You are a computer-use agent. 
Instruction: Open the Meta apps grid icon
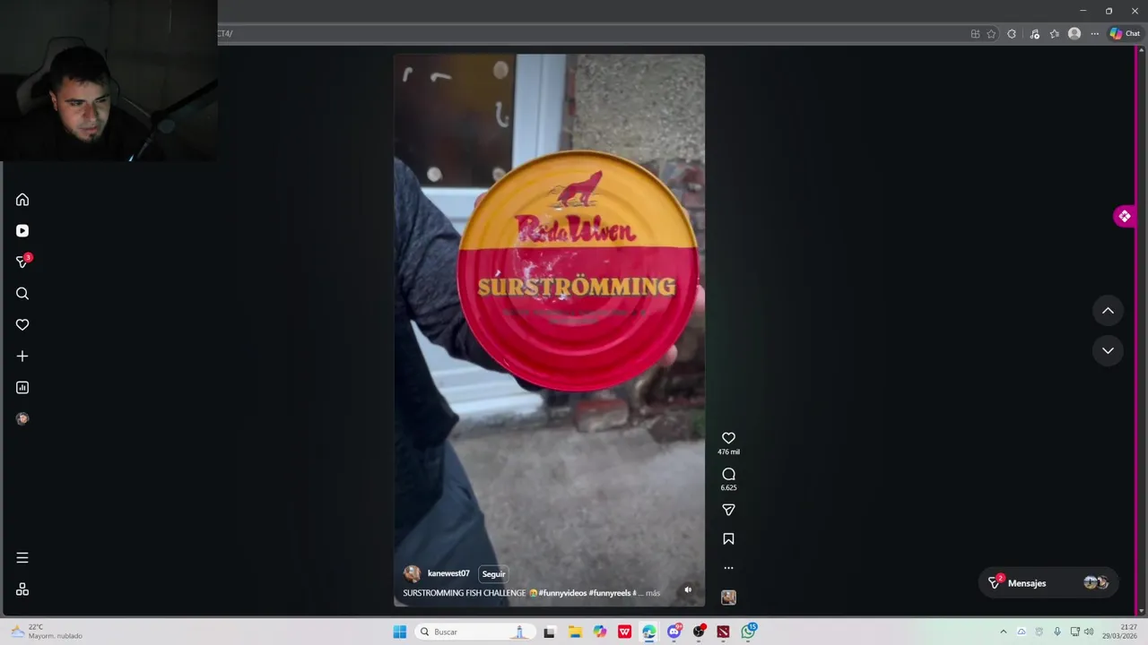pos(22,589)
